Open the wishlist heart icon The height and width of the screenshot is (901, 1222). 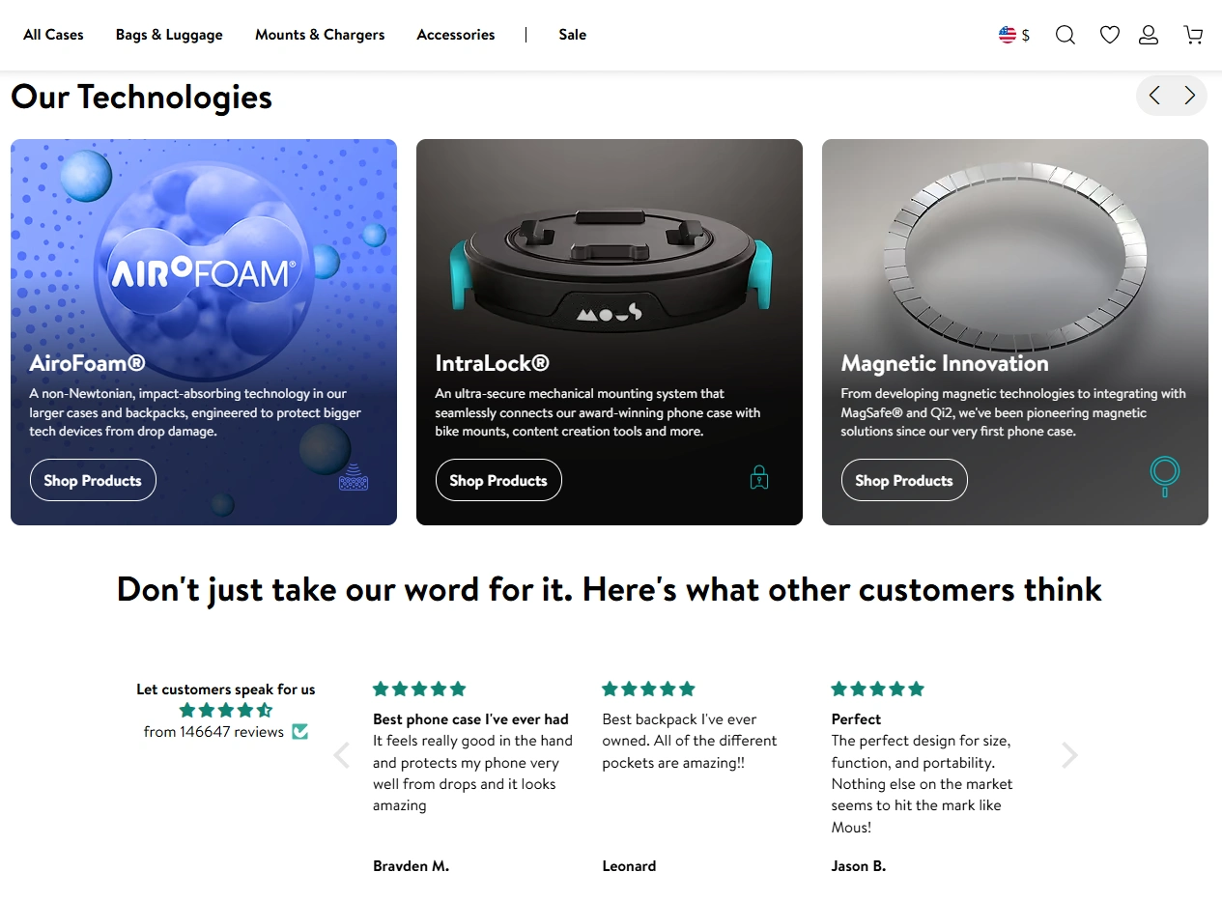[1110, 35]
